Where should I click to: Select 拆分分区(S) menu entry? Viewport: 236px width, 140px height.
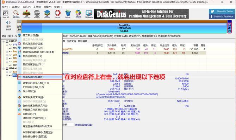[40, 91]
